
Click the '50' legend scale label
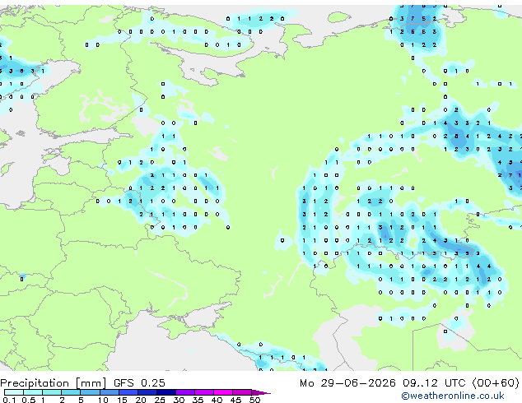pos(254,400)
